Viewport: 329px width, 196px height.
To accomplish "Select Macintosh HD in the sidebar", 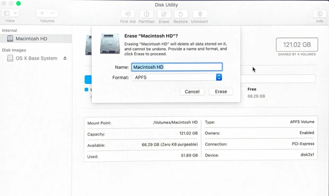I will tap(36, 39).
